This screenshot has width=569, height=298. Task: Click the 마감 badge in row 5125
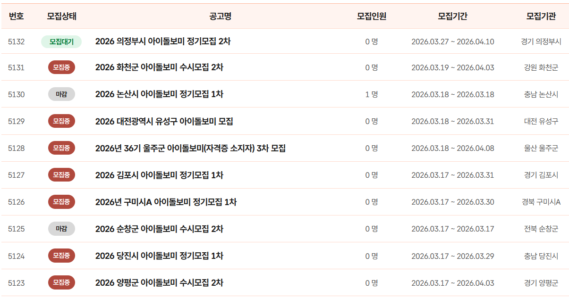pyautogui.click(x=61, y=229)
